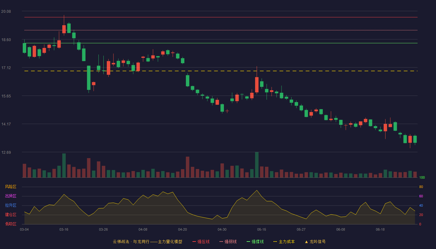Click the 风险区 zone label
Image resolution: width=436 pixels, height=249 pixels.
pyautogui.click(x=11, y=187)
